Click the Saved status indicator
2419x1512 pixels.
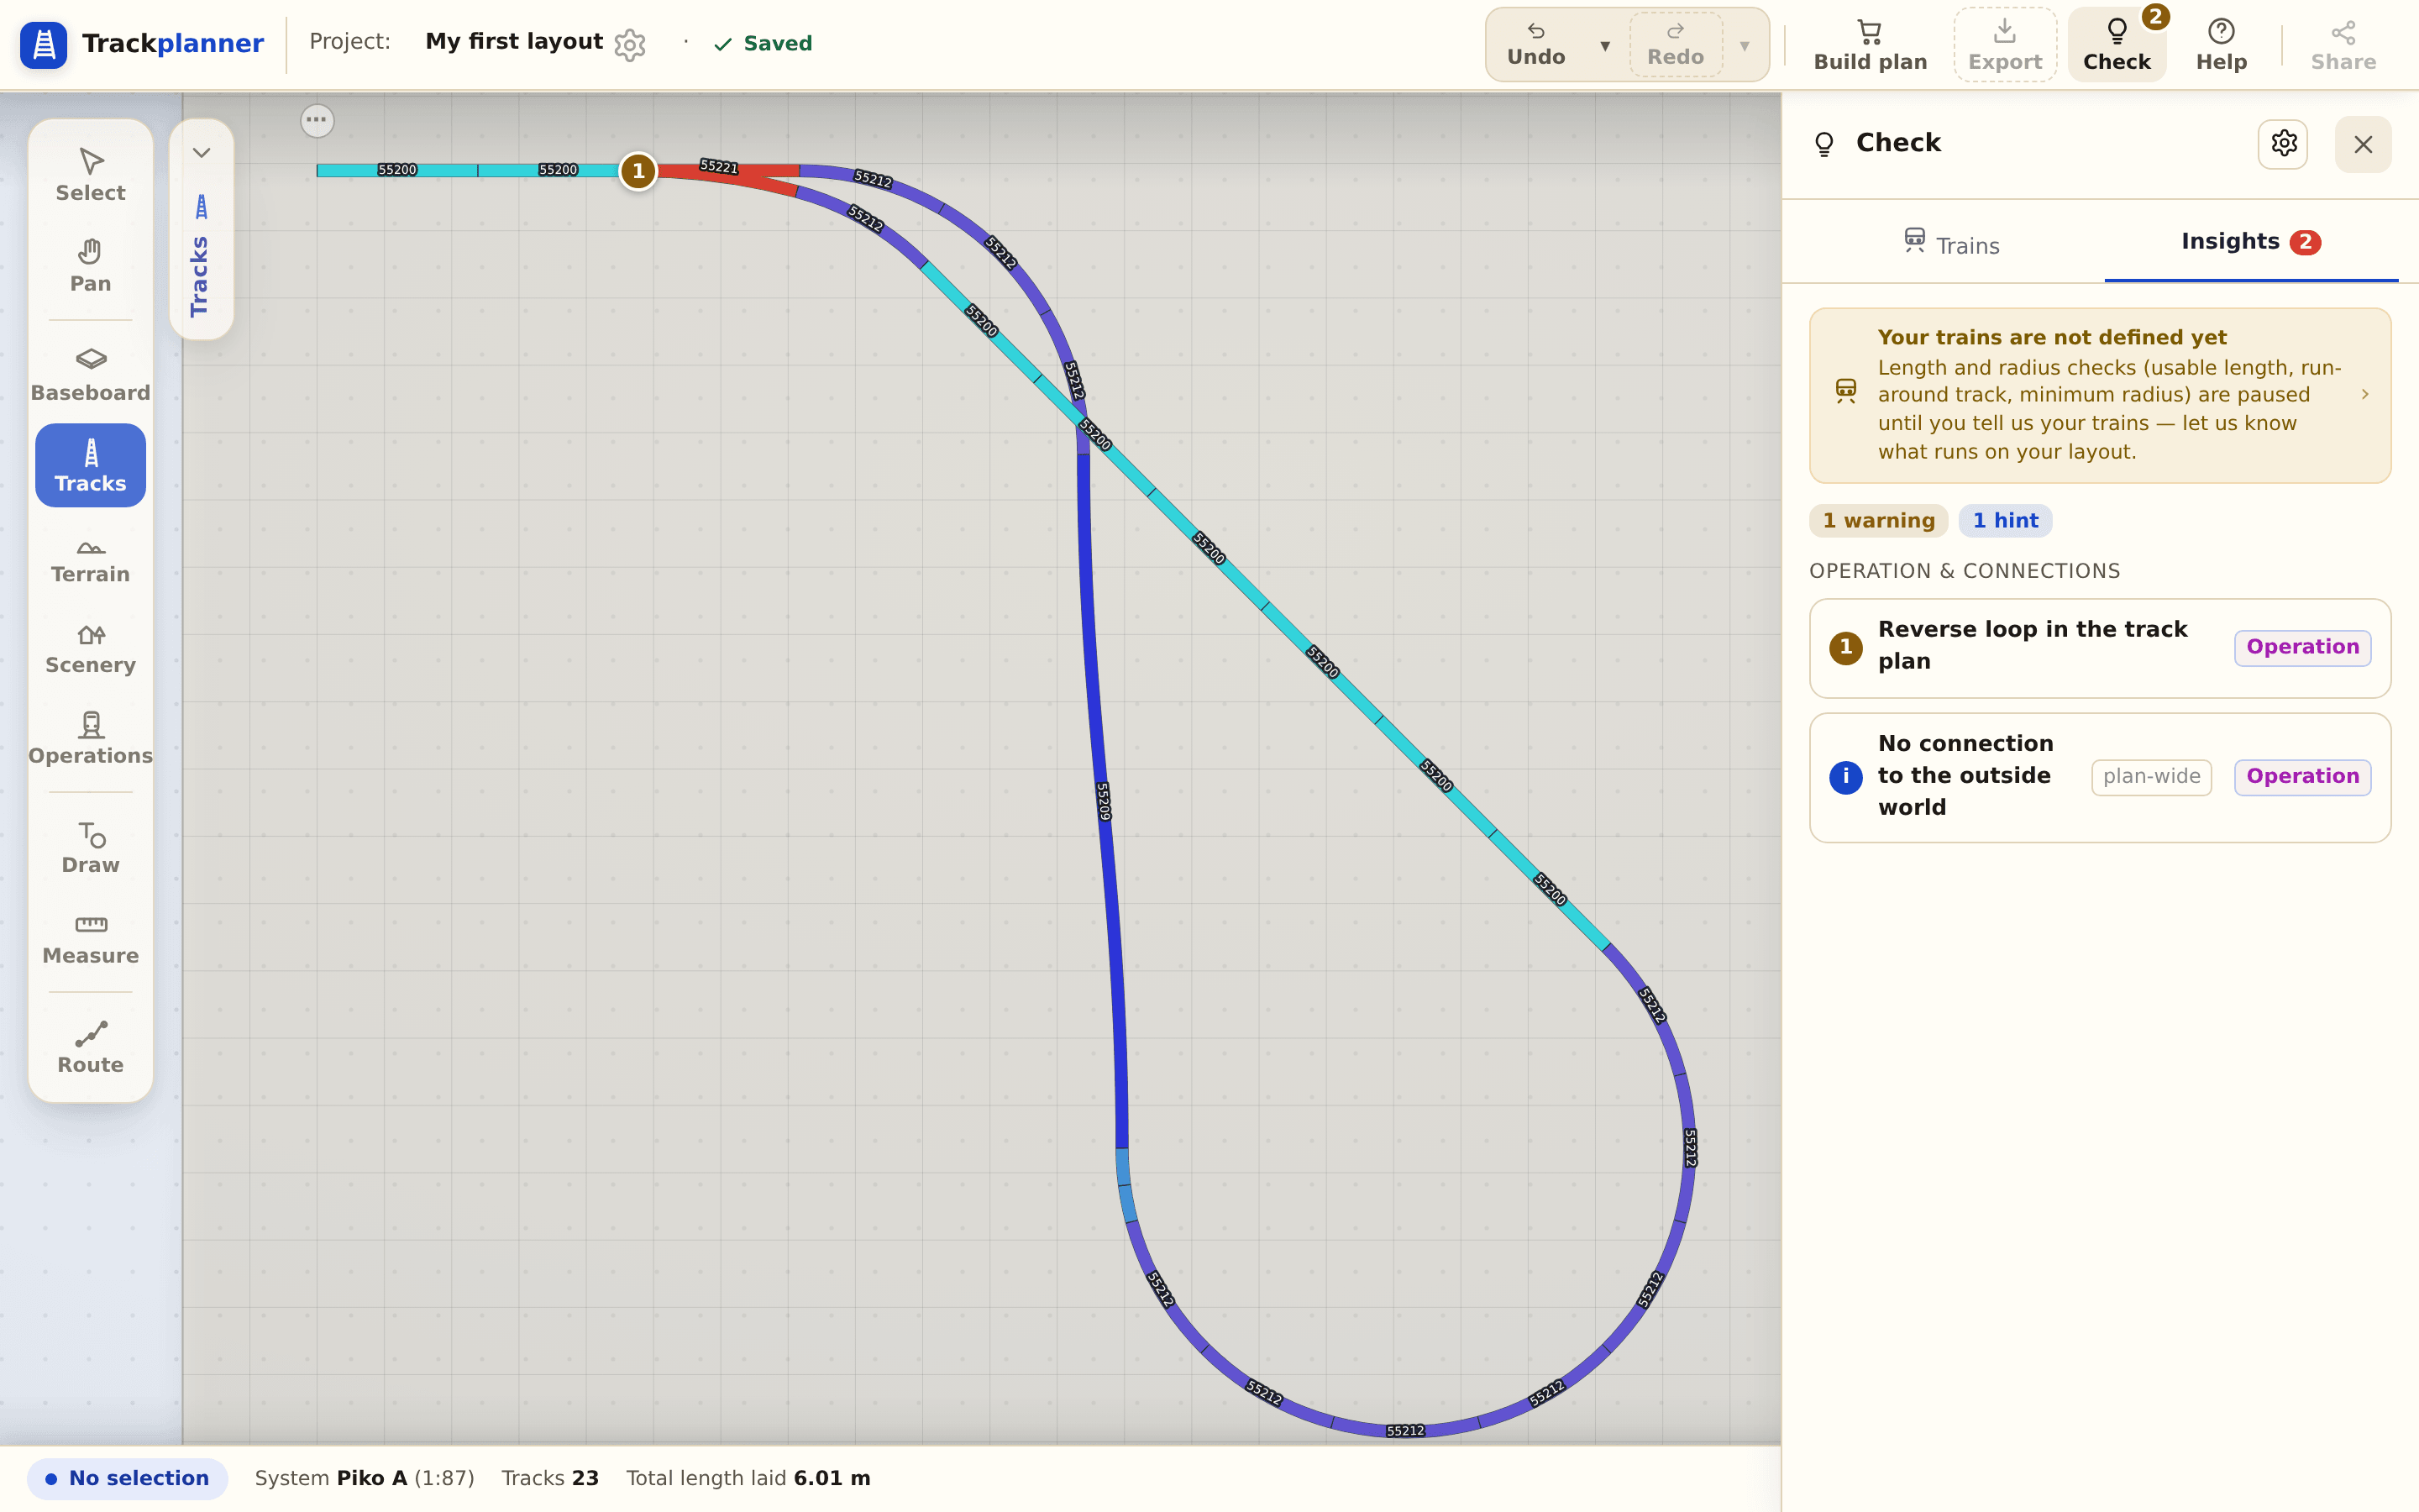[x=763, y=44]
